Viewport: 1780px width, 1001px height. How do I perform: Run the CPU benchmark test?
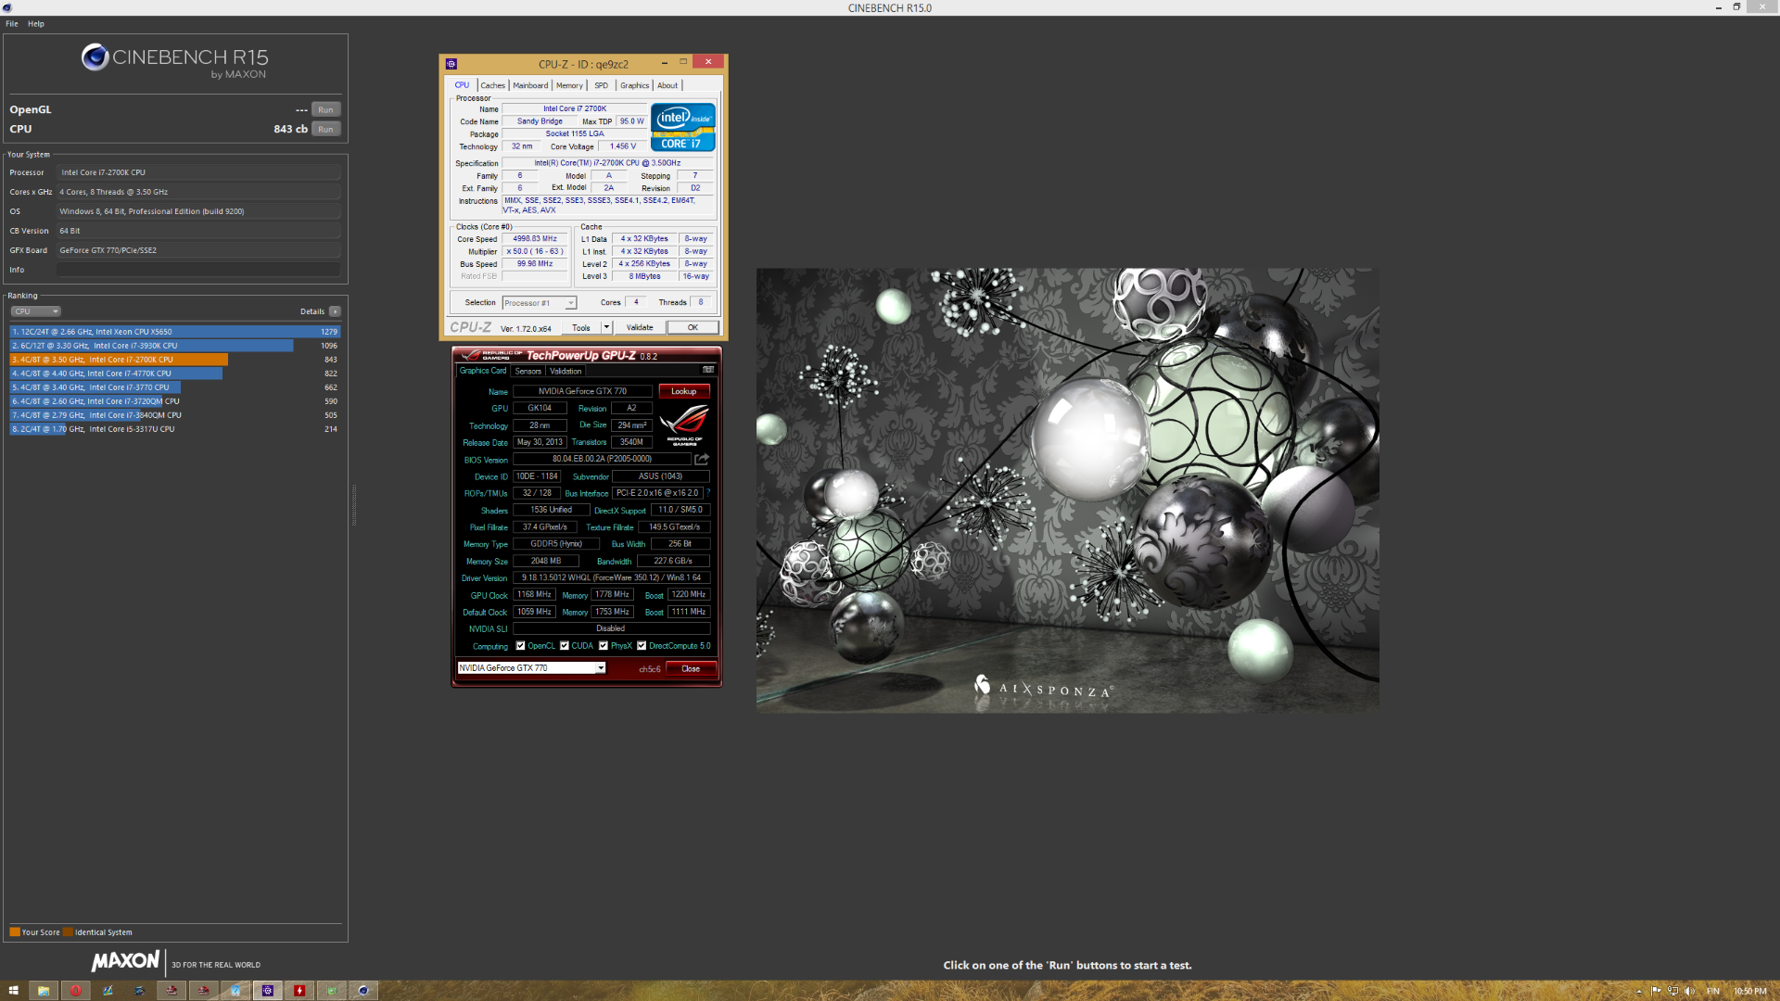(325, 129)
